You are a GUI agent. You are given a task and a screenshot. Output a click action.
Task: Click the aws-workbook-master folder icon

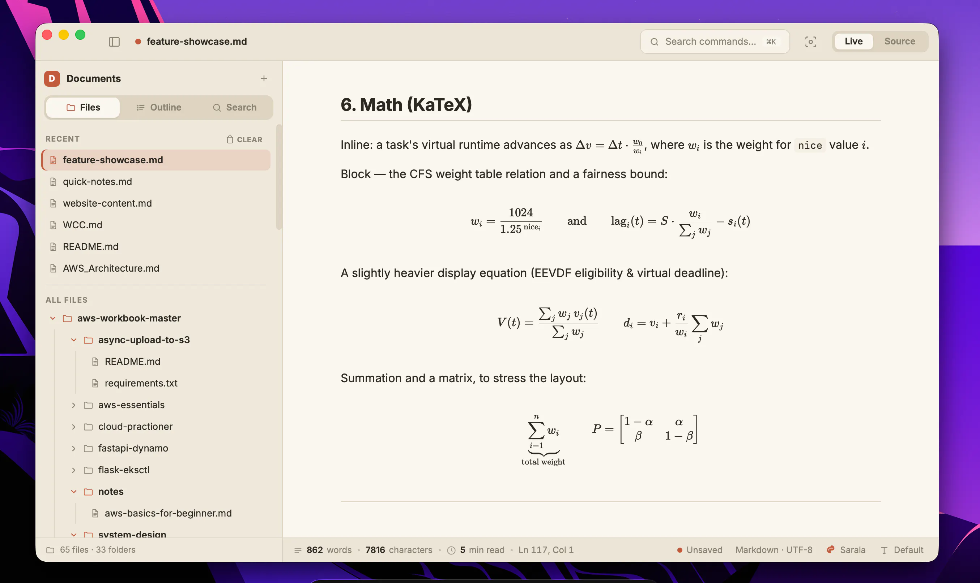68,318
